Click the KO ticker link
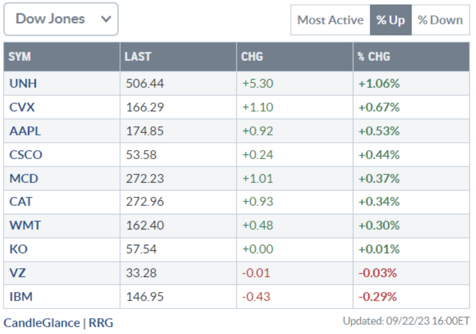Image resolution: width=476 pixels, height=334 pixels. click(18, 249)
